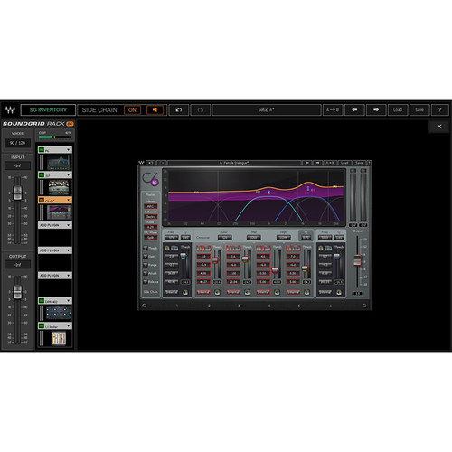Image resolution: width=452 pixels, height=452 pixels.
Task: Toggle the green power button of second rack slot
Action: [42, 174]
